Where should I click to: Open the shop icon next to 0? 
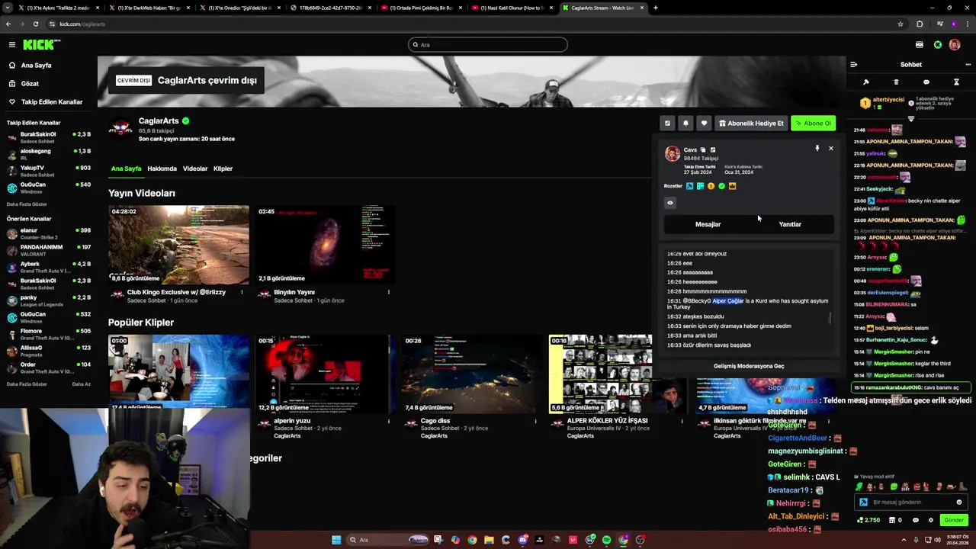[x=891, y=520]
